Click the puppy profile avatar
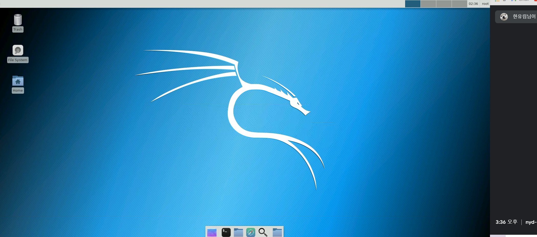Screen dimensions: 537x237 click(x=504, y=17)
